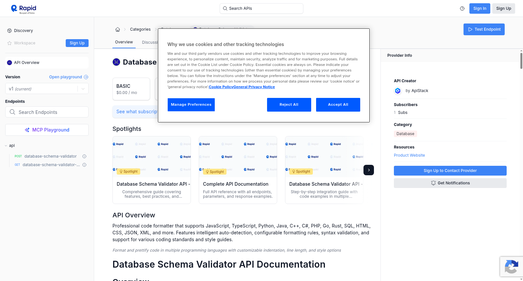Screen dimensions: 523x281
Task: Click the next arrow in Spotlights carousel
Action: tap(369, 170)
